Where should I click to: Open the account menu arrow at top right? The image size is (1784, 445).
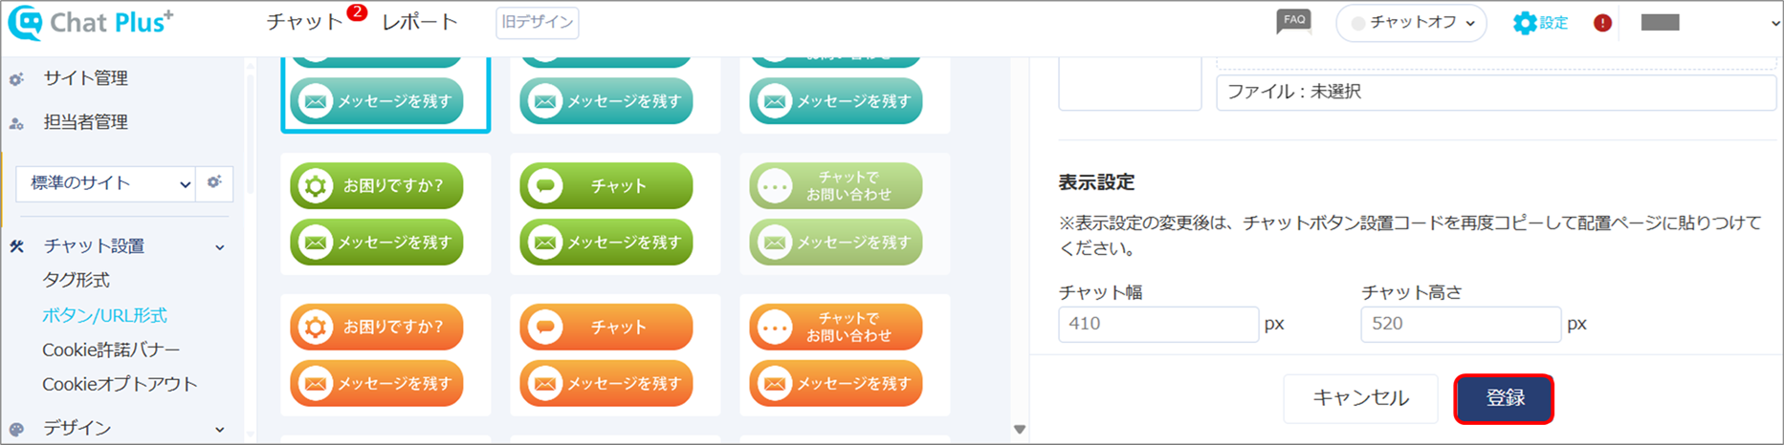tap(1774, 23)
